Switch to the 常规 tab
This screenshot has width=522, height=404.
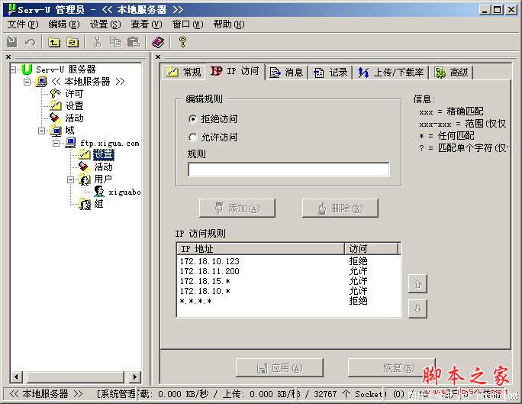183,72
